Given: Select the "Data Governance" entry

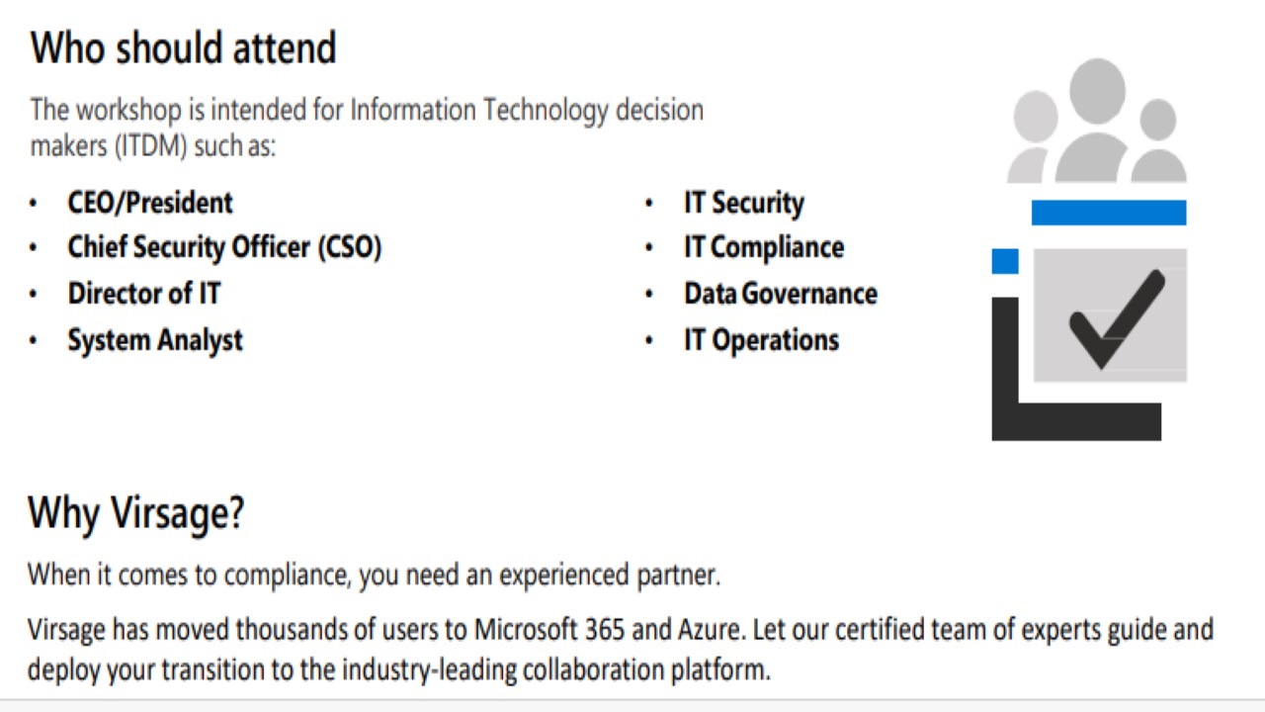Looking at the screenshot, I should point(781,294).
